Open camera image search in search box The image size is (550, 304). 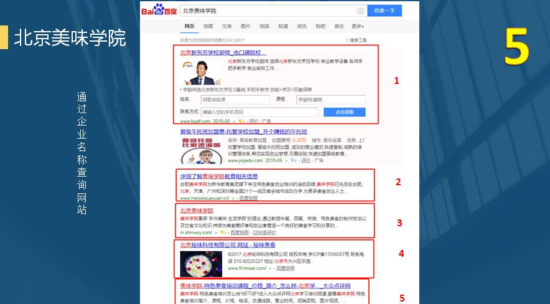pyautogui.click(x=360, y=11)
